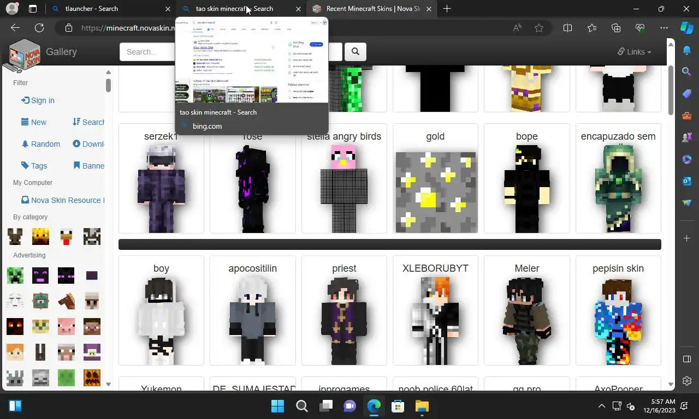Open the Copilot sidebar
699x419 pixels.
pyautogui.click(x=686, y=28)
